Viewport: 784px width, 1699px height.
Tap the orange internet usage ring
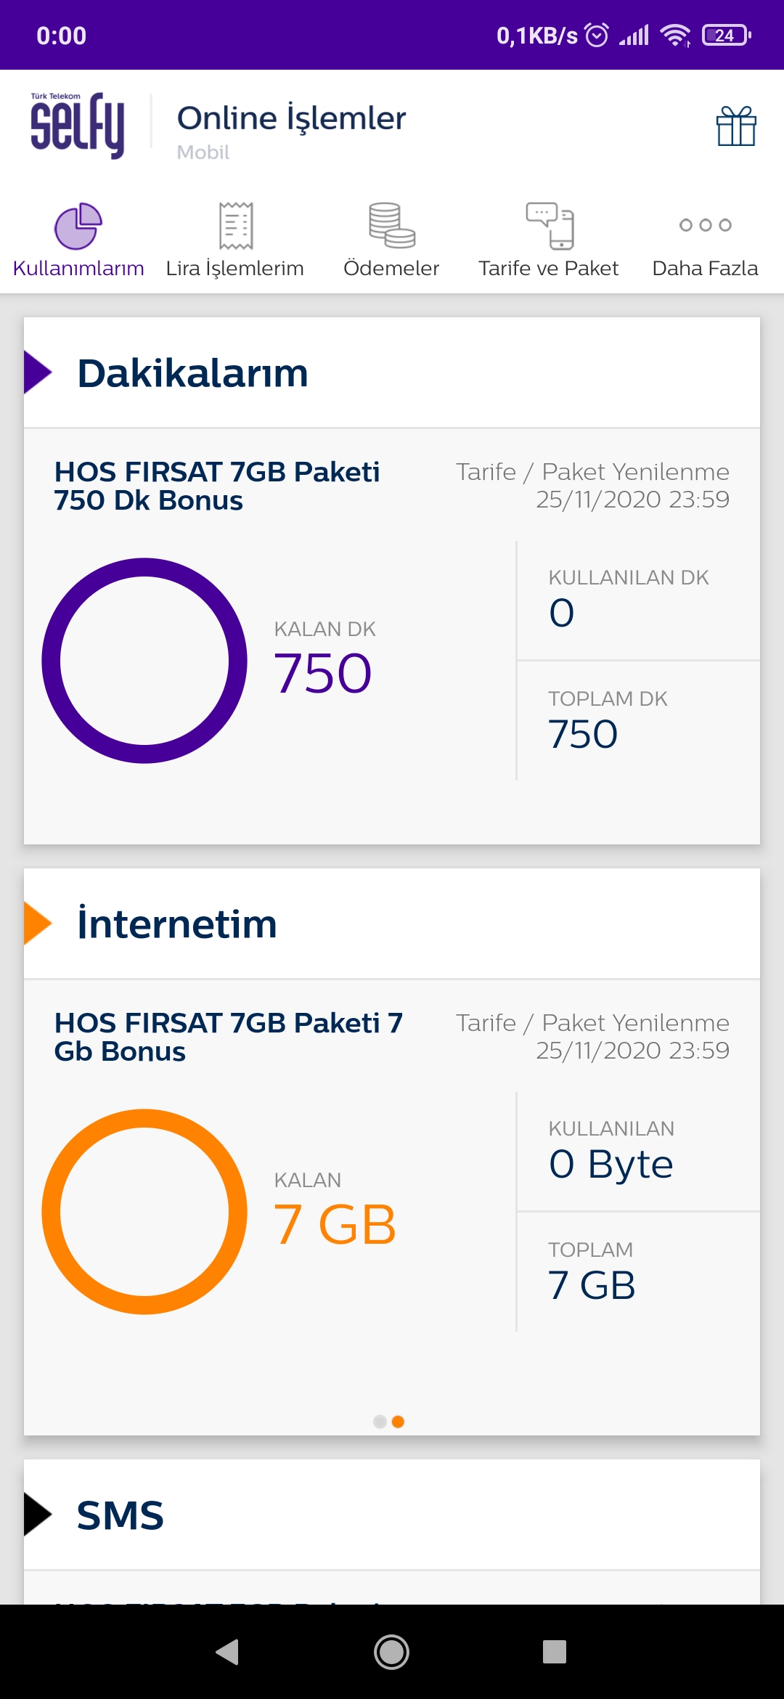click(144, 1212)
